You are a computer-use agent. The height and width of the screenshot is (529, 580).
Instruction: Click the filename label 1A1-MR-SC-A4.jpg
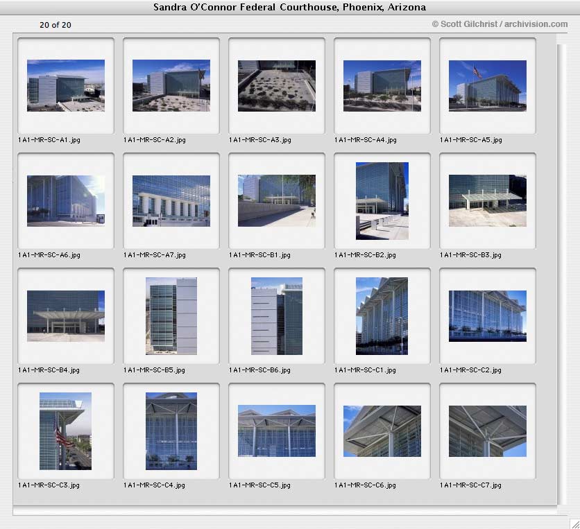pyautogui.click(x=366, y=140)
